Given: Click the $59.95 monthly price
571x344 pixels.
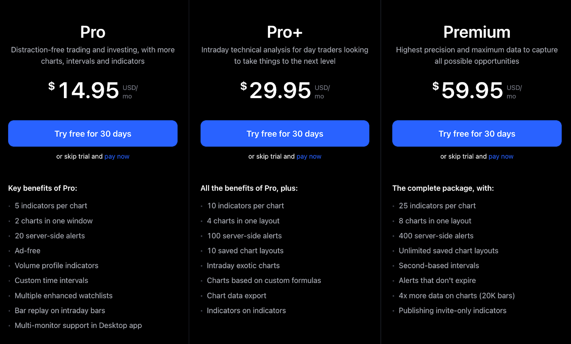Looking at the screenshot, I should [473, 90].
